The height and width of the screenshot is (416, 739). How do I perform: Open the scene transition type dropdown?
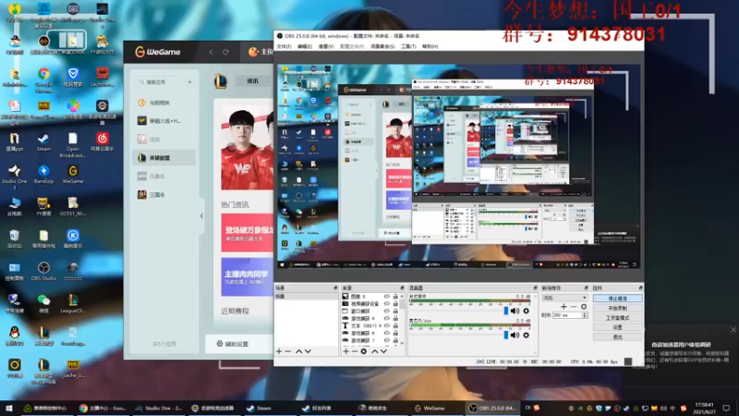point(564,298)
